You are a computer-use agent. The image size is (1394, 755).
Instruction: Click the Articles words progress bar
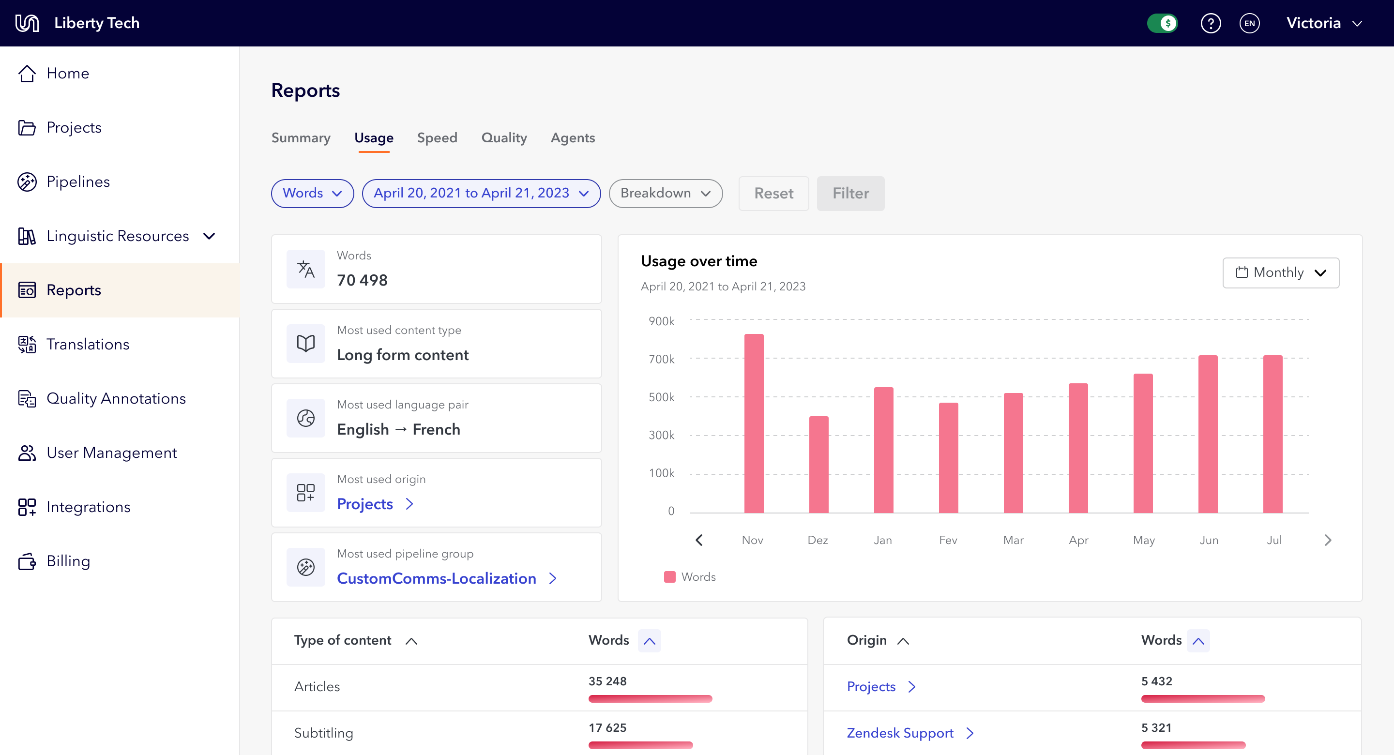[651, 699]
